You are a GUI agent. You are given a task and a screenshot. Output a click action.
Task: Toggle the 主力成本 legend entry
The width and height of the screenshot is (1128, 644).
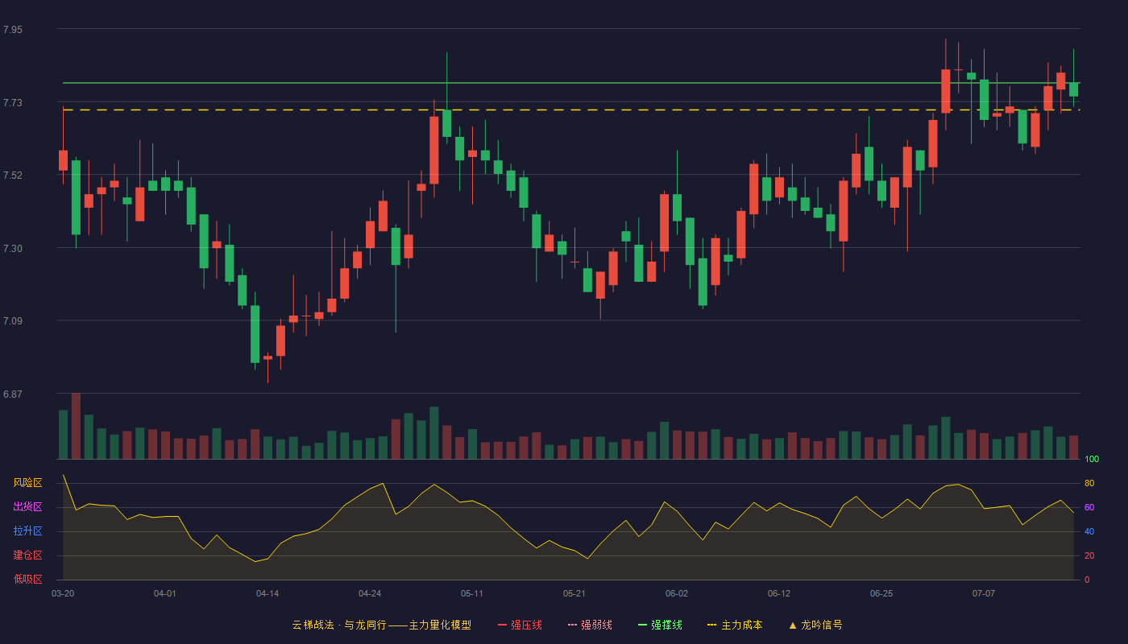[735, 625]
